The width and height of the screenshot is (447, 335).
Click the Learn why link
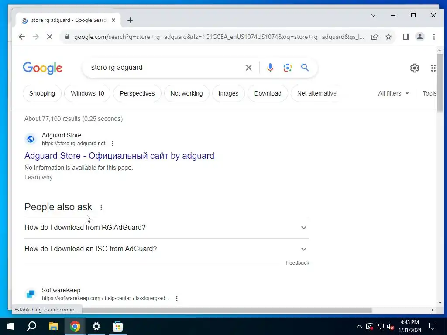tap(38, 177)
